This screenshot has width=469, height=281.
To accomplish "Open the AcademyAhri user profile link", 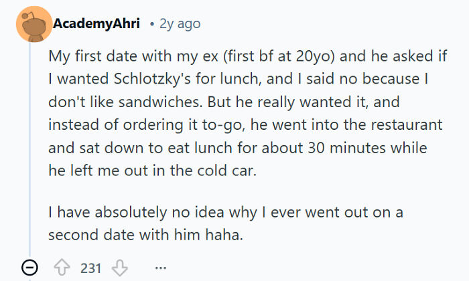I will (96, 24).
